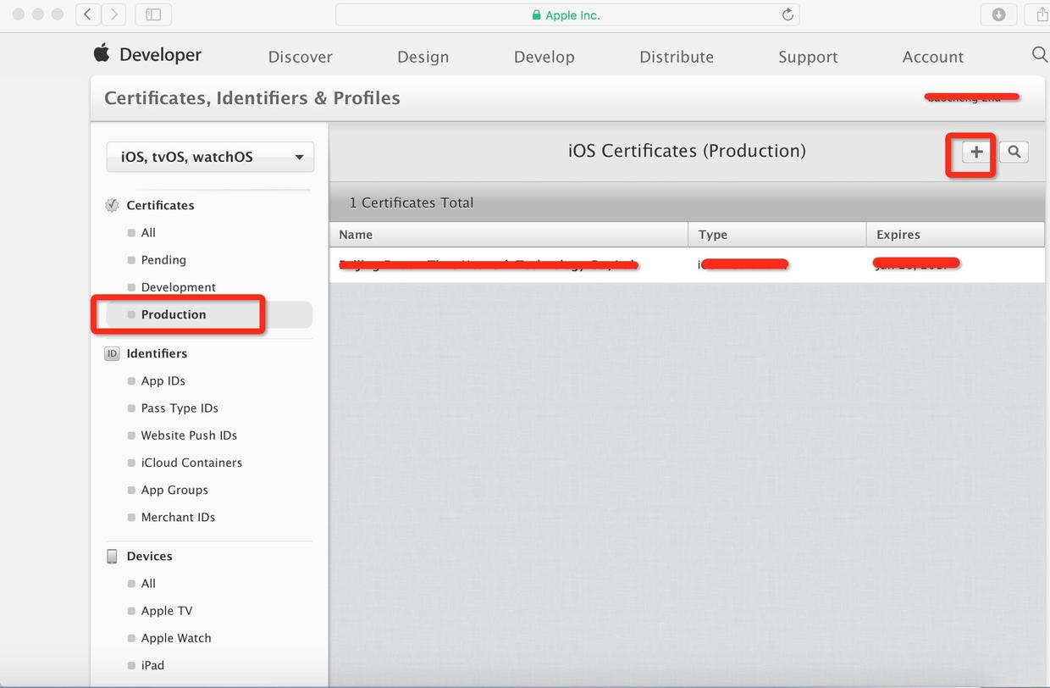The width and height of the screenshot is (1050, 688).
Task: Open the iOS, tvOS, watchOS platform dropdown
Action: 209,157
